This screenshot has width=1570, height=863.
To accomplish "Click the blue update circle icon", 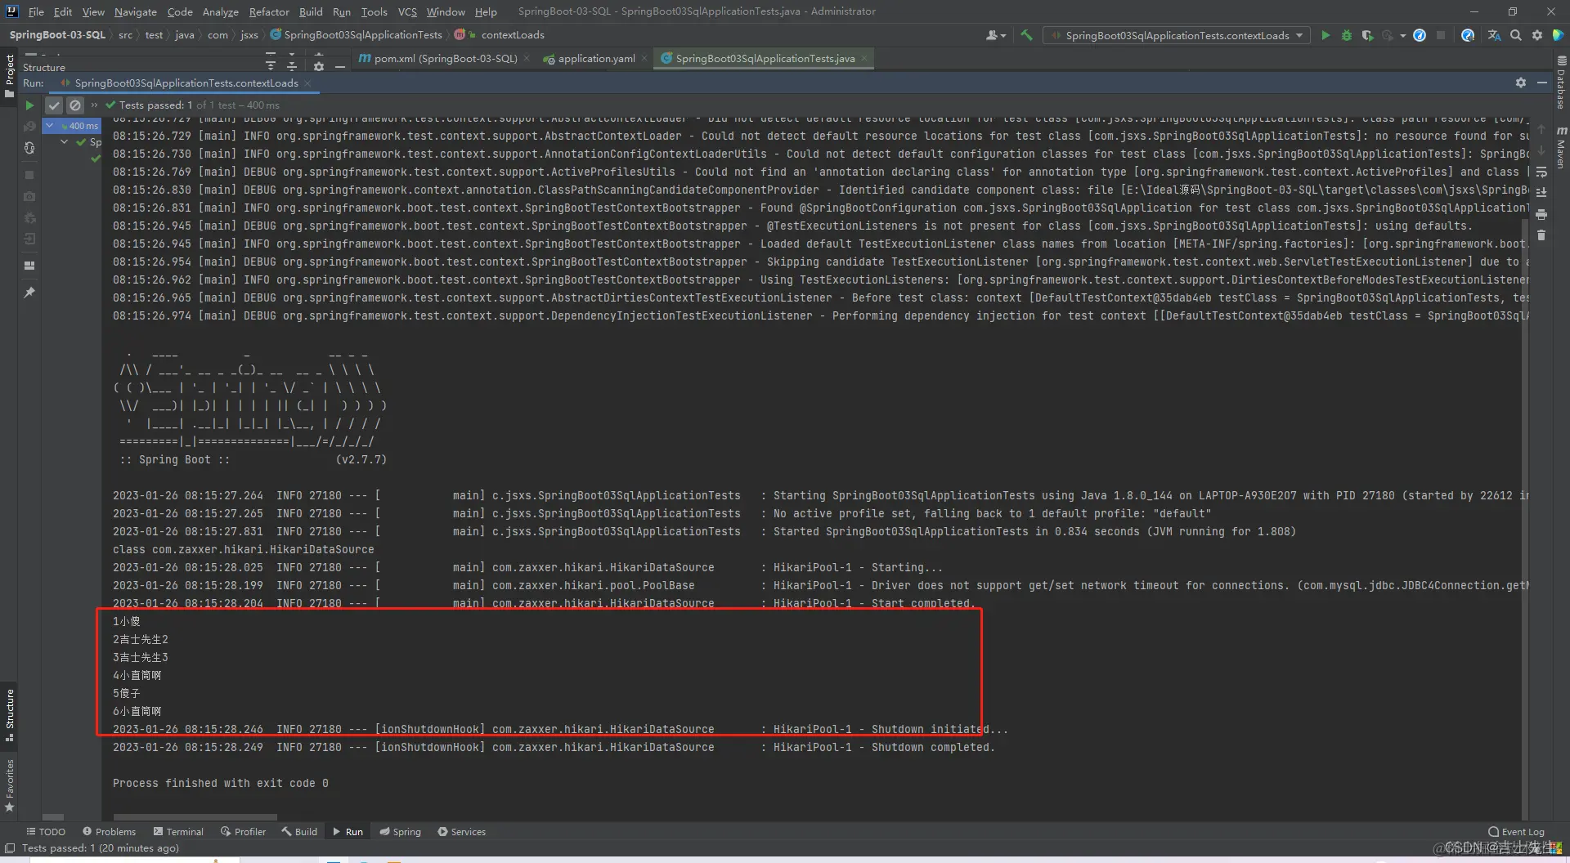I will (x=1420, y=35).
